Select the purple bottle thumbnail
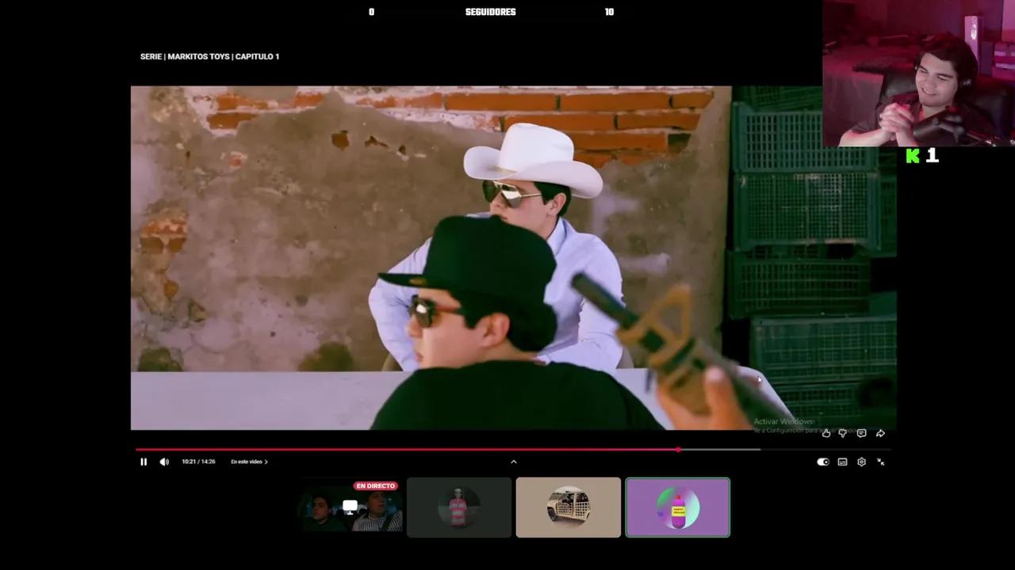The width and height of the screenshot is (1015, 570). tap(678, 507)
